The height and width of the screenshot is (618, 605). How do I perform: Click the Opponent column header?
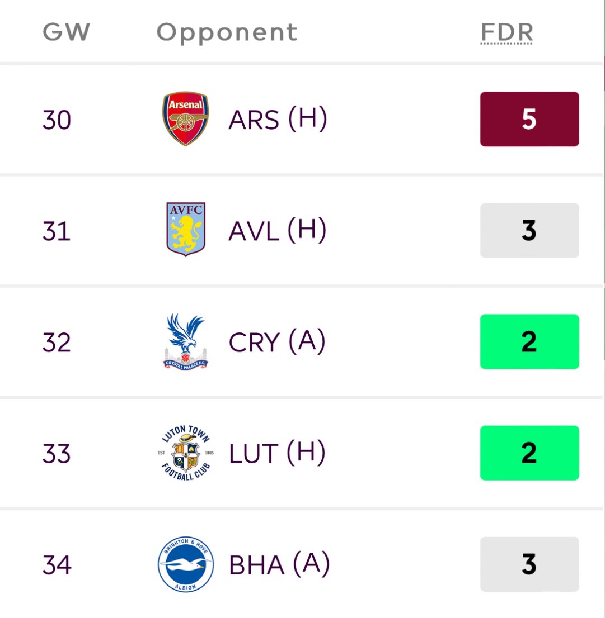click(227, 33)
